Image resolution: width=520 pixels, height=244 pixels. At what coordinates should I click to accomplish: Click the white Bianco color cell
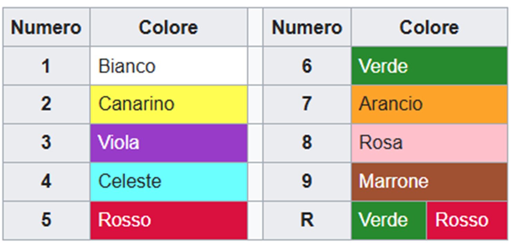pyautogui.click(x=169, y=66)
